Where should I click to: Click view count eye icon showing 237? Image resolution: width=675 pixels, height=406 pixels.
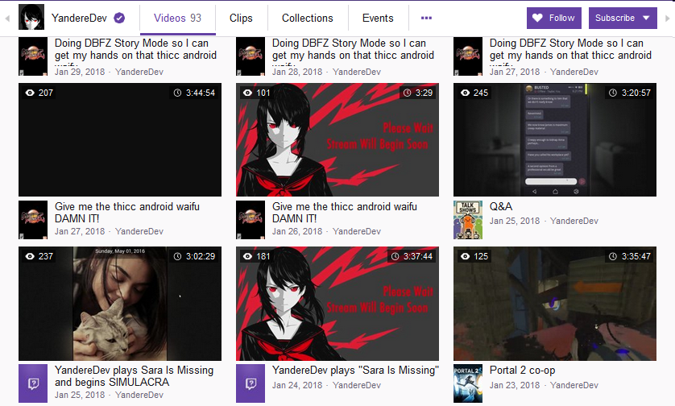pyautogui.click(x=30, y=256)
